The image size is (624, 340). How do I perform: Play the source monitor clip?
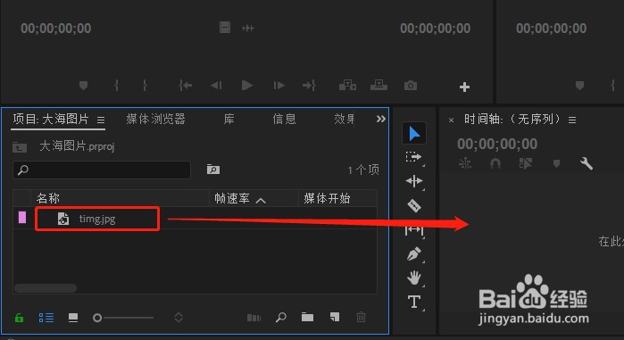(x=246, y=86)
